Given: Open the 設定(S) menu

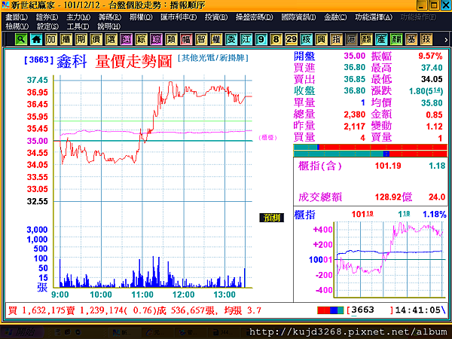Looking at the screenshot, I should point(48,26).
